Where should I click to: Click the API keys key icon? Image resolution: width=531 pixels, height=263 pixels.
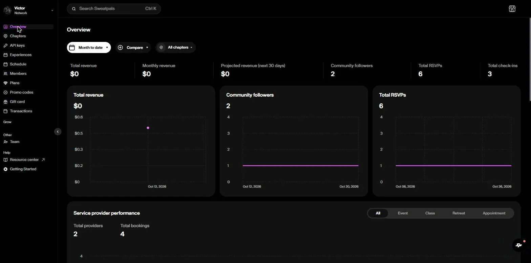click(x=5, y=45)
